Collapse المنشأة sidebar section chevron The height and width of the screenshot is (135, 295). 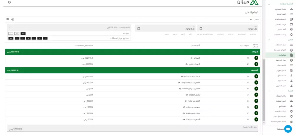[269, 91]
